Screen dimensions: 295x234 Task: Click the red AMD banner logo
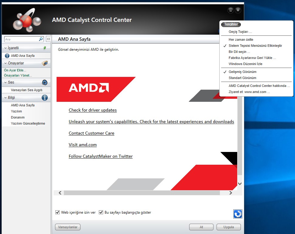88,88
